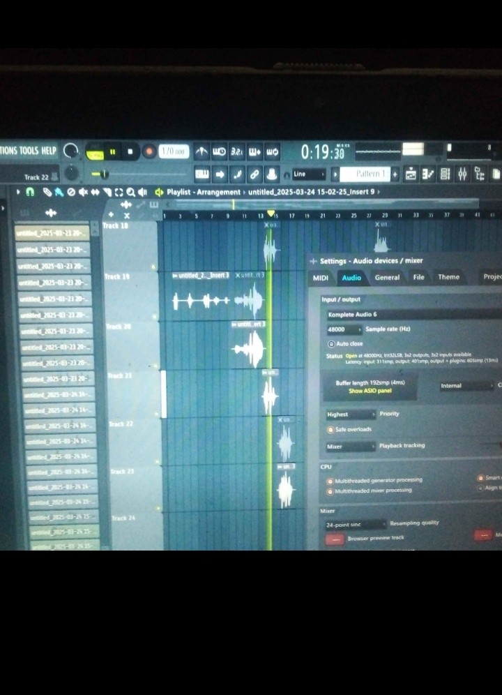Switch to the Theme settings tab
The height and width of the screenshot is (695, 502).
click(x=449, y=277)
